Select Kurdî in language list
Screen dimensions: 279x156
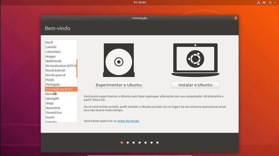[61, 42]
